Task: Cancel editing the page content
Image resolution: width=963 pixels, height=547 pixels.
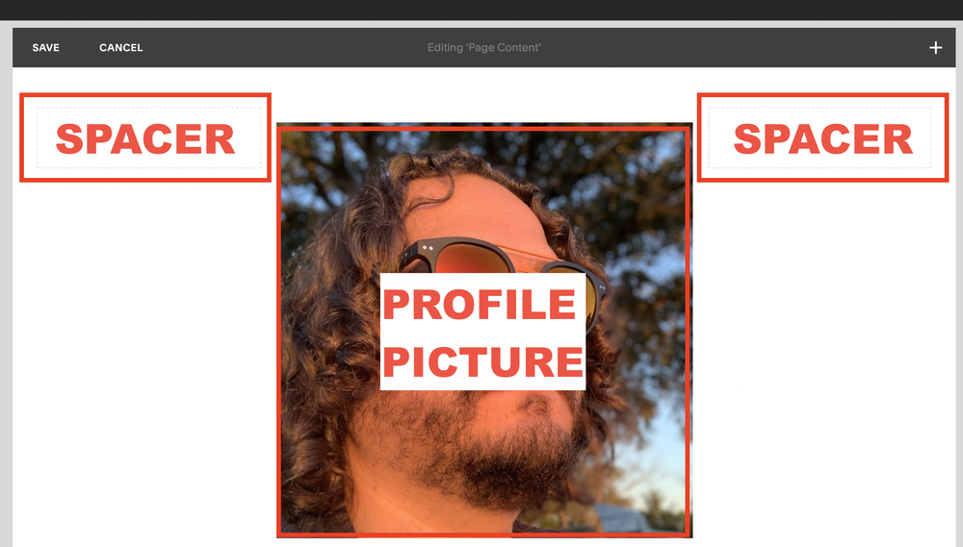Action: point(121,47)
